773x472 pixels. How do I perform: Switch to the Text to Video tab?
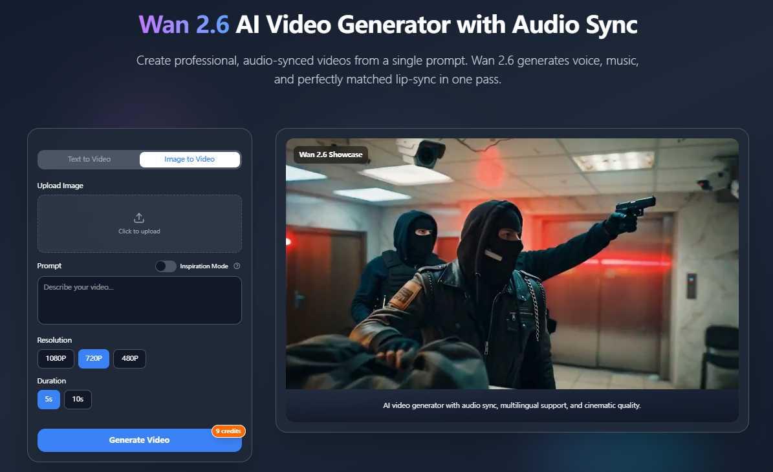point(89,159)
